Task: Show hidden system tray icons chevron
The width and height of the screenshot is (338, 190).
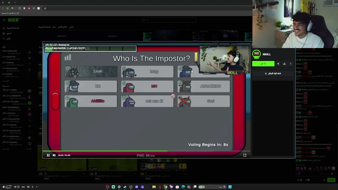Action: [x=37, y=187]
